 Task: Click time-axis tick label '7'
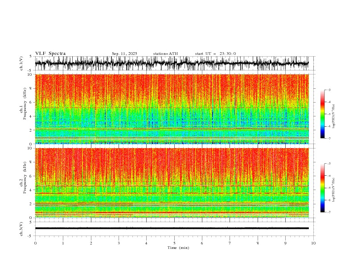[x=230, y=243]
